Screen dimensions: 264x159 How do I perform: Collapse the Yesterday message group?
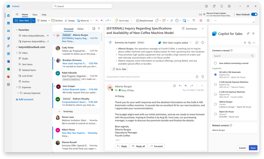(59, 111)
